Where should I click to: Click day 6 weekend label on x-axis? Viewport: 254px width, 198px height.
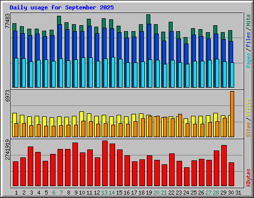(x=54, y=193)
